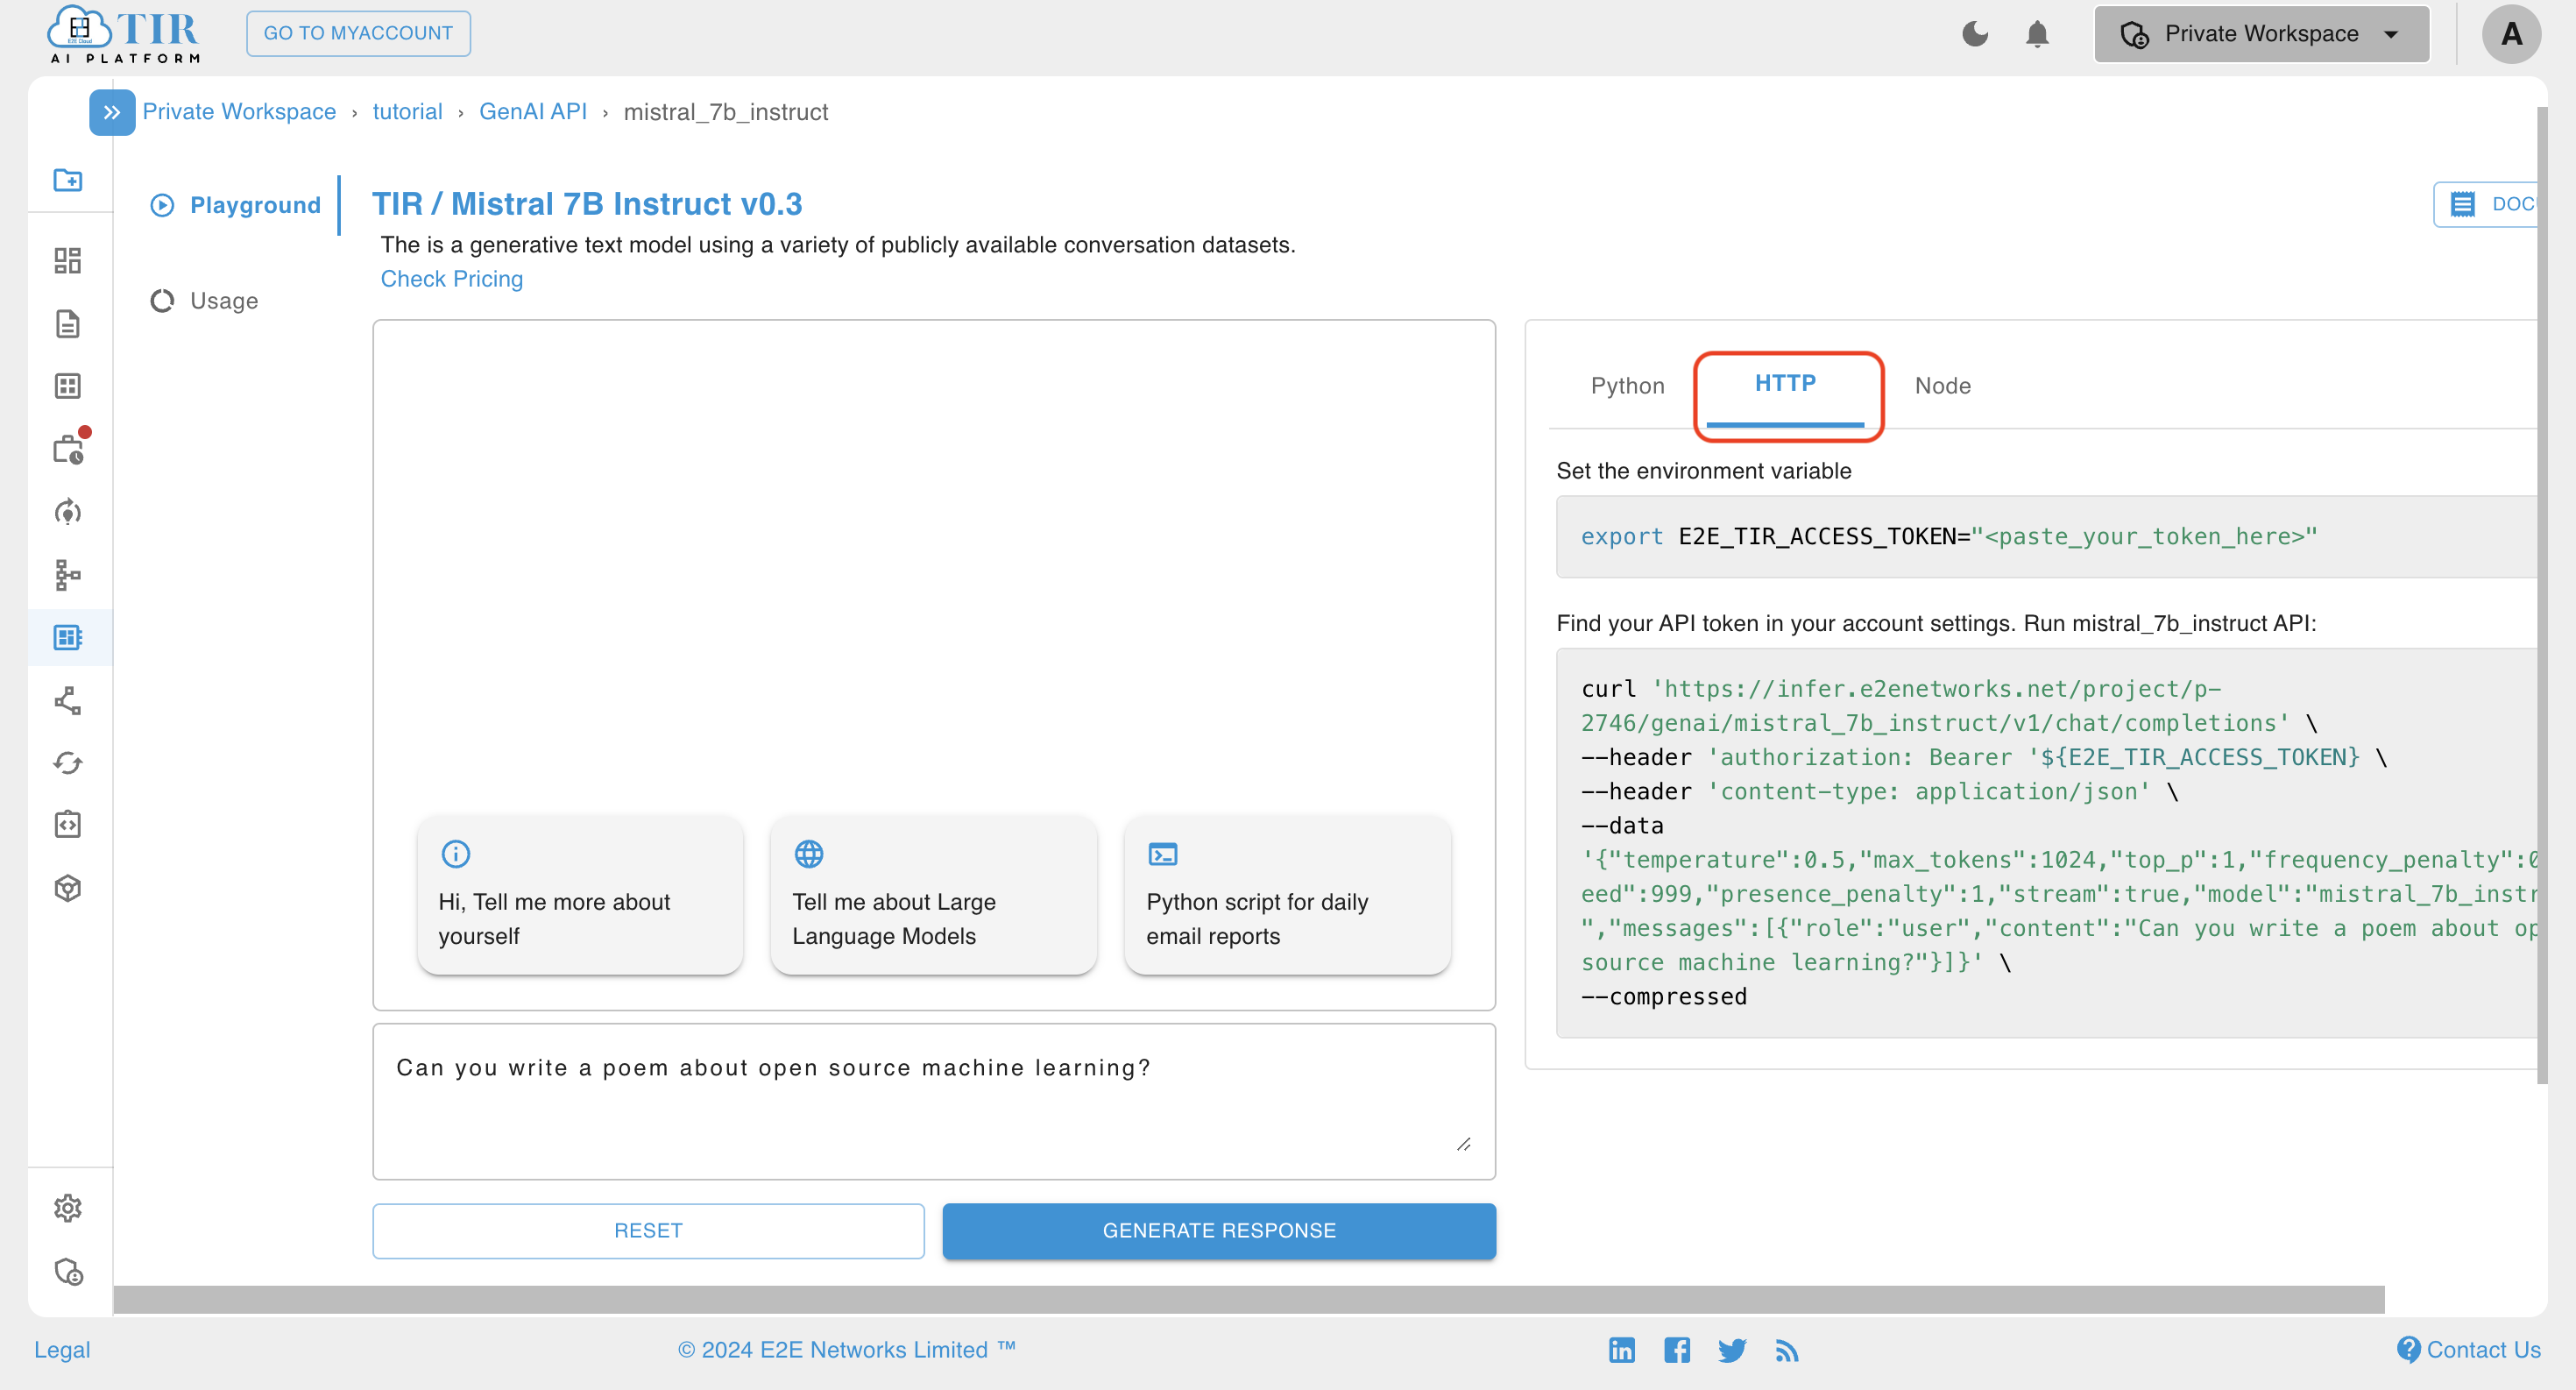Image resolution: width=2576 pixels, height=1390 pixels.
Task: Click the settings gear icon bottom sidebar
Action: 68,1209
